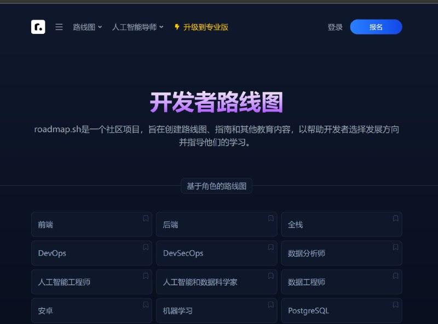Viewport: 438px width, 324px height.
Task: Open the hamburger menu icon
Action: [x=59, y=27]
